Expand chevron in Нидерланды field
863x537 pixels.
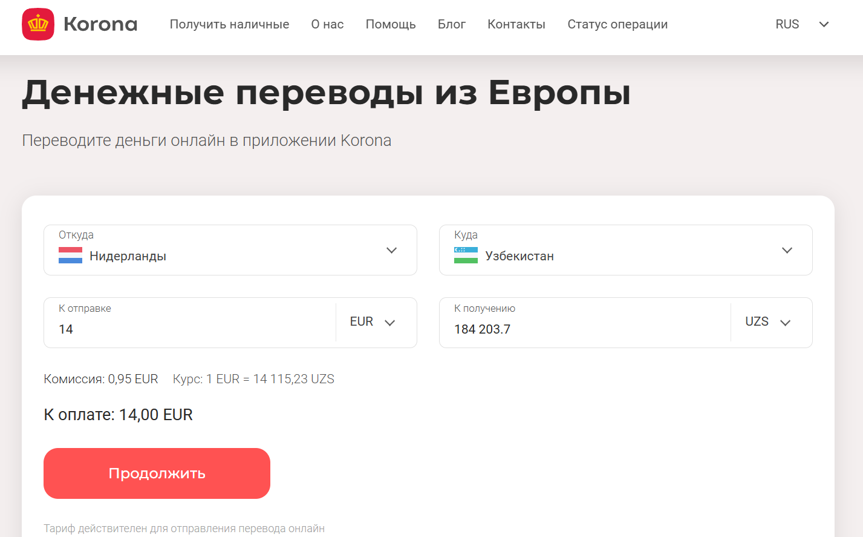coord(391,250)
